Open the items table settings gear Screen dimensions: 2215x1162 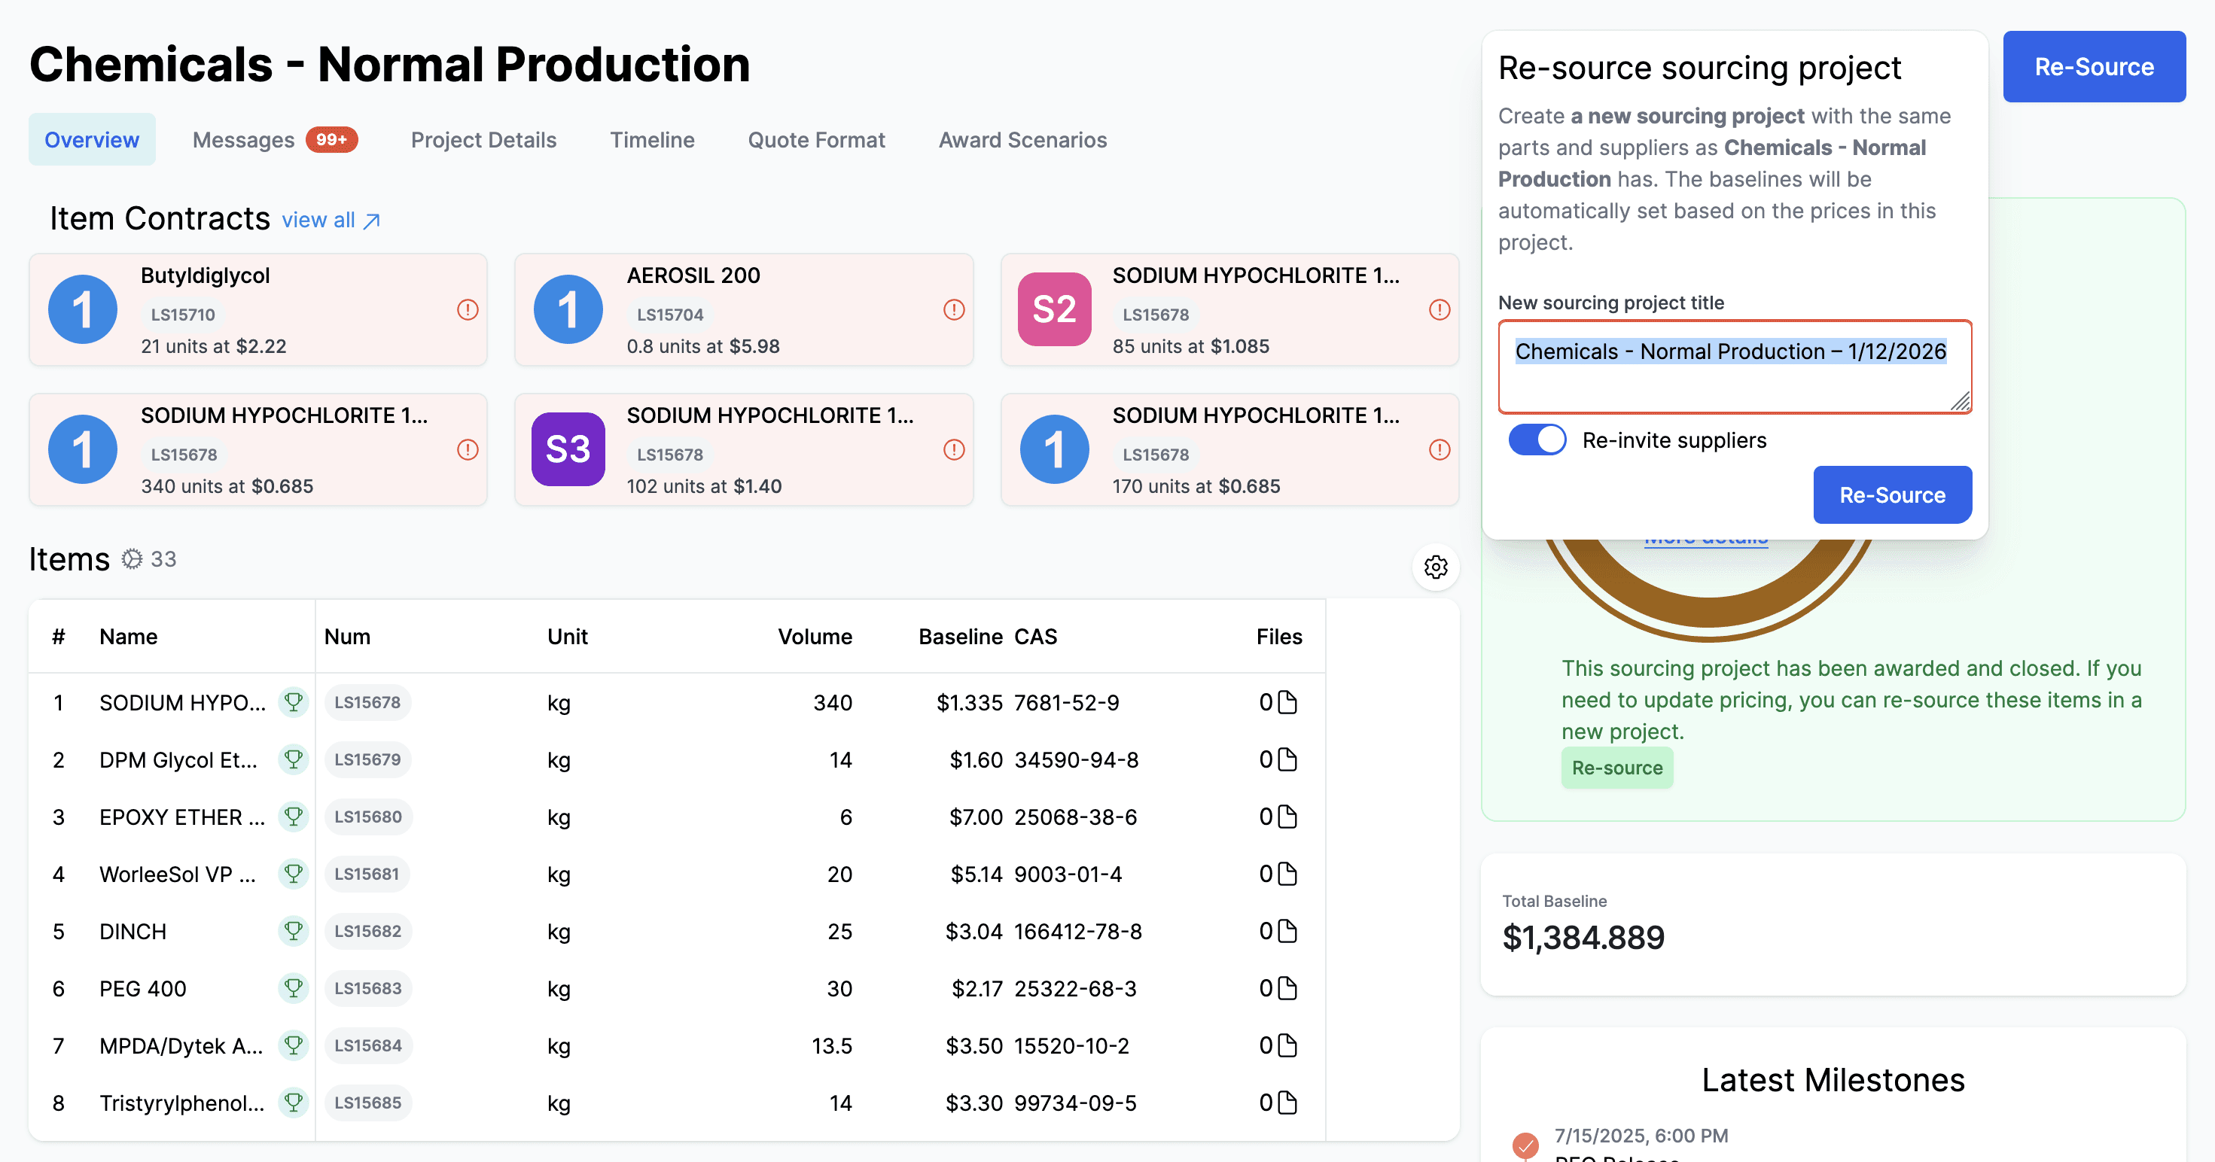tap(1435, 567)
